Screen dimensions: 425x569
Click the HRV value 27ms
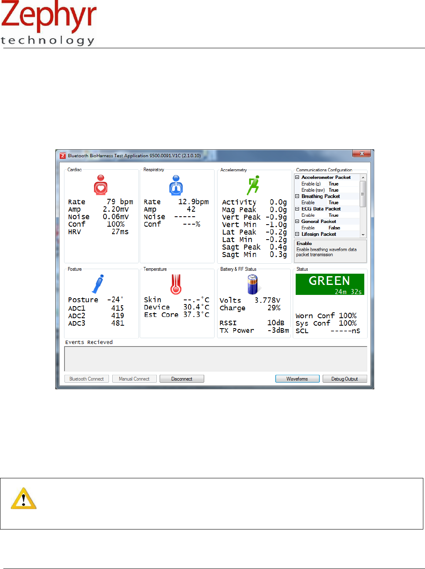[x=120, y=232]
